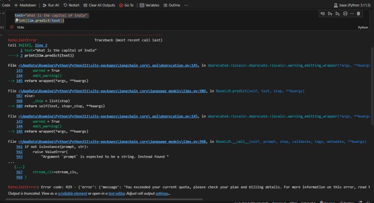Click the 'scrollable element' link
Viewport: 374px width, 203px height.
tap(72, 194)
